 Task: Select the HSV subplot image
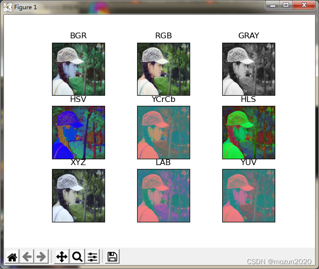click(x=78, y=133)
